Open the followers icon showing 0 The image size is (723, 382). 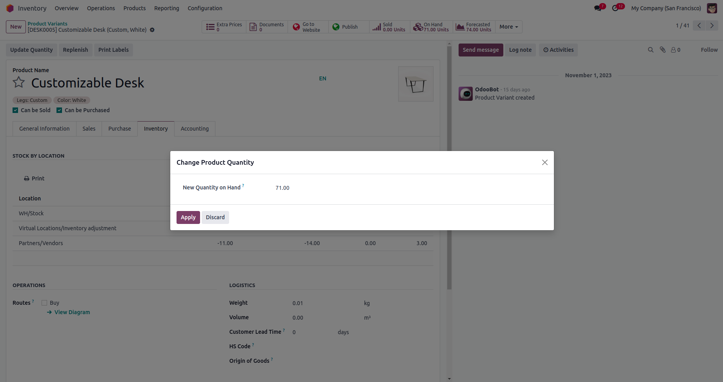pyautogui.click(x=676, y=50)
